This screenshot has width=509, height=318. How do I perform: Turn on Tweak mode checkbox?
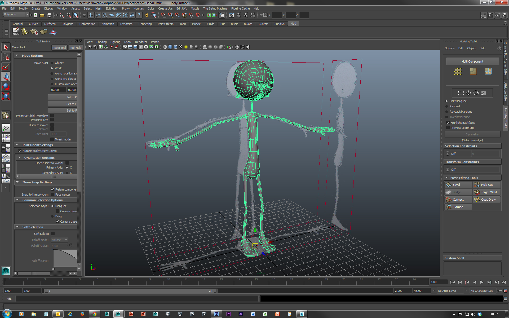(x=52, y=139)
